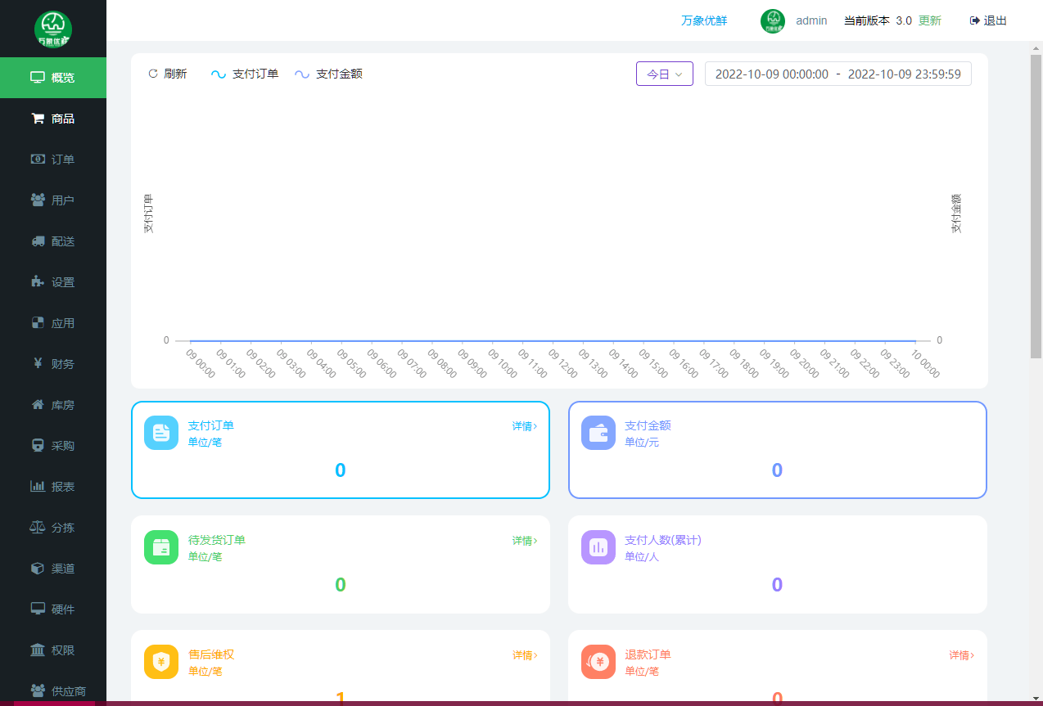Image resolution: width=1043 pixels, height=706 pixels.
Task: Toggle the 支付金额 chart legend series
Action: pyautogui.click(x=328, y=74)
